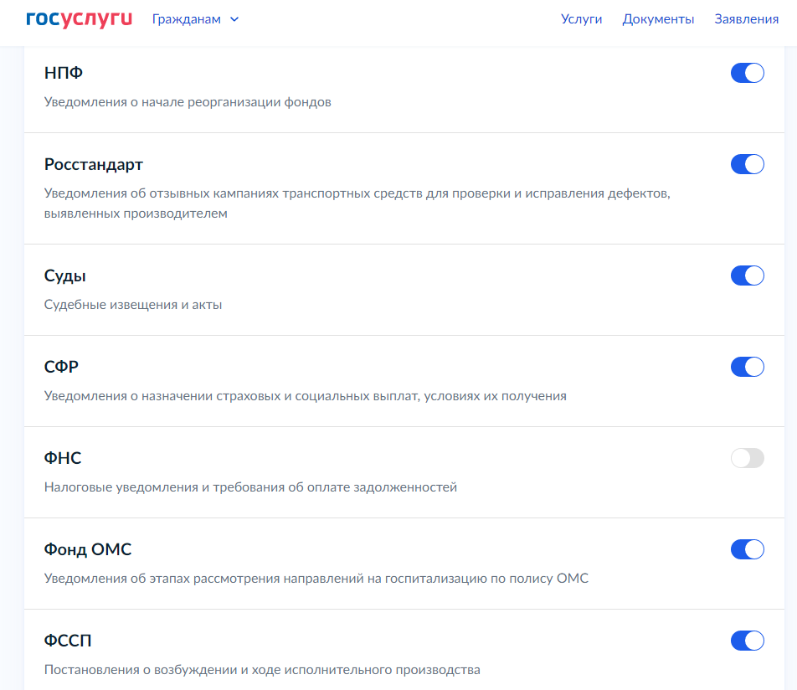This screenshot has width=797, height=690.
Task: Expand the Гражданам dropdown
Action: (x=187, y=19)
